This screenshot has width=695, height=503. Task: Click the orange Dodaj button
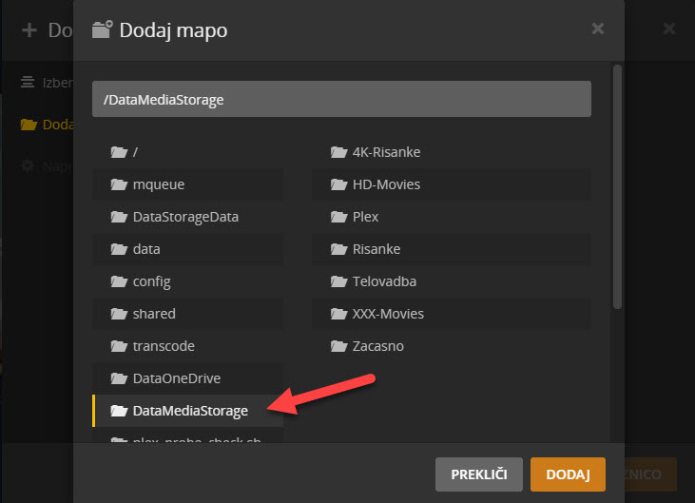tap(568, 474)
